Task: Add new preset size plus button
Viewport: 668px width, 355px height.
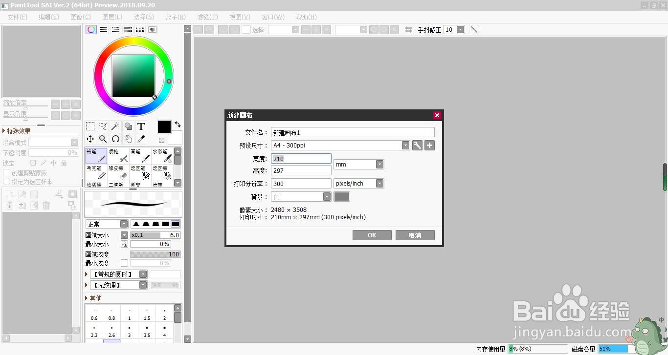Action: 429,145
